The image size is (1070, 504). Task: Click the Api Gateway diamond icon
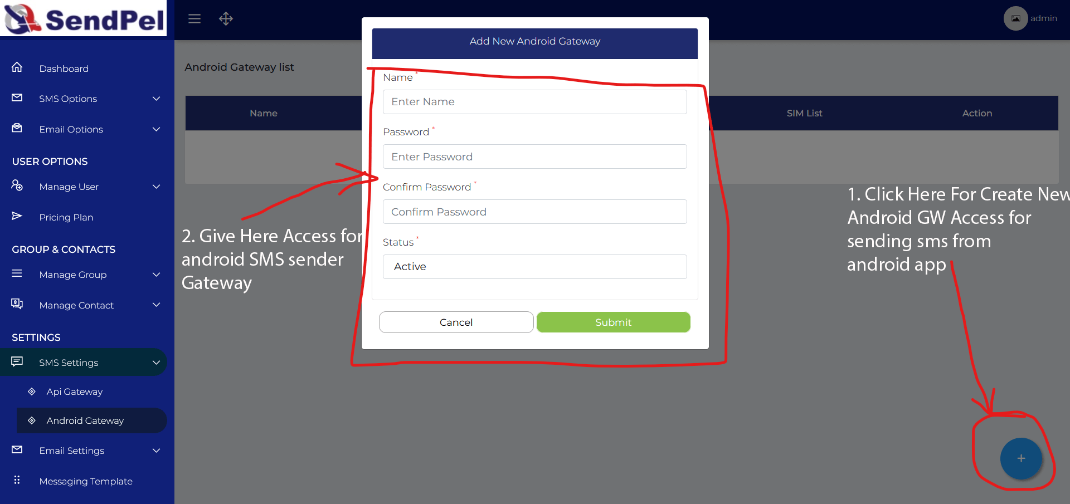(x=32, y=392)
